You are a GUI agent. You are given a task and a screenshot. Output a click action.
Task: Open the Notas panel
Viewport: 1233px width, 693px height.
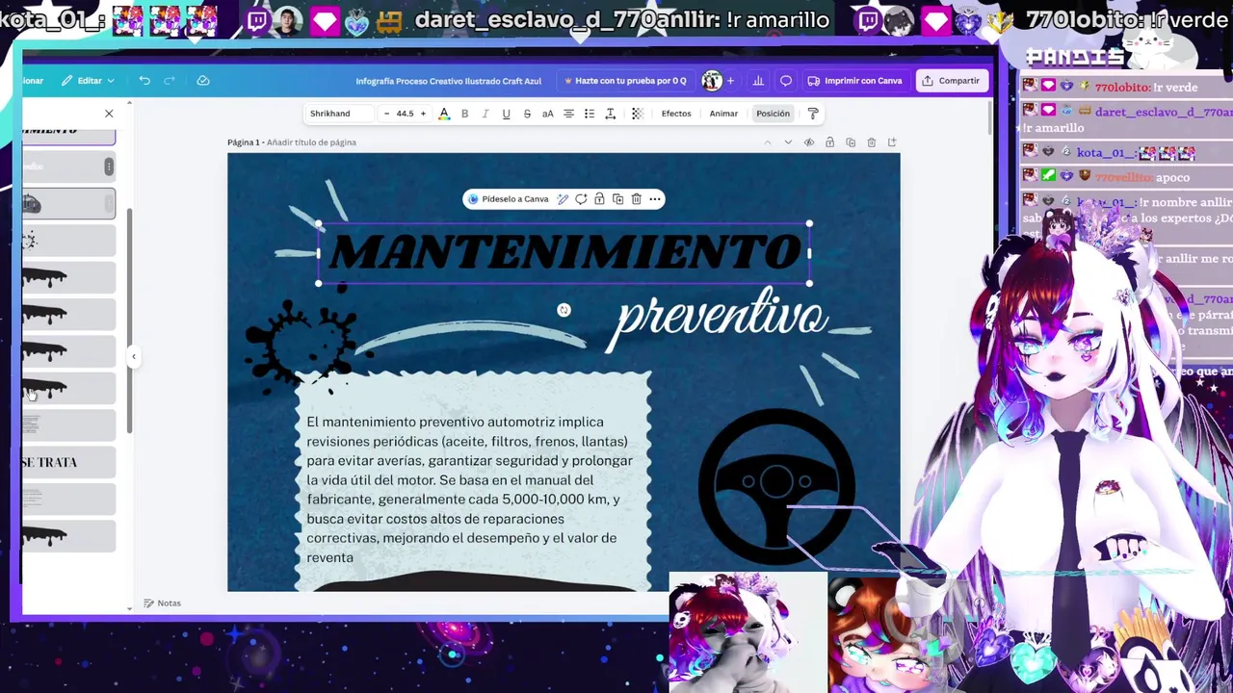point(162,603)
